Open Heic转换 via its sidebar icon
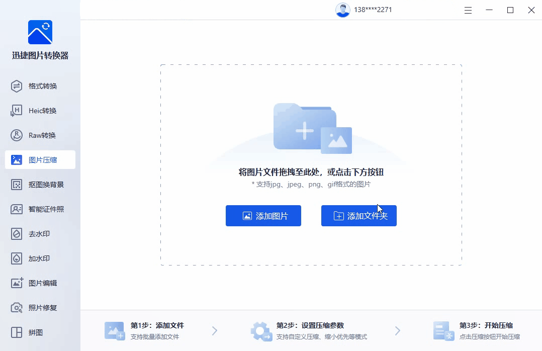 pyautogui.click(x=17, y=111)
